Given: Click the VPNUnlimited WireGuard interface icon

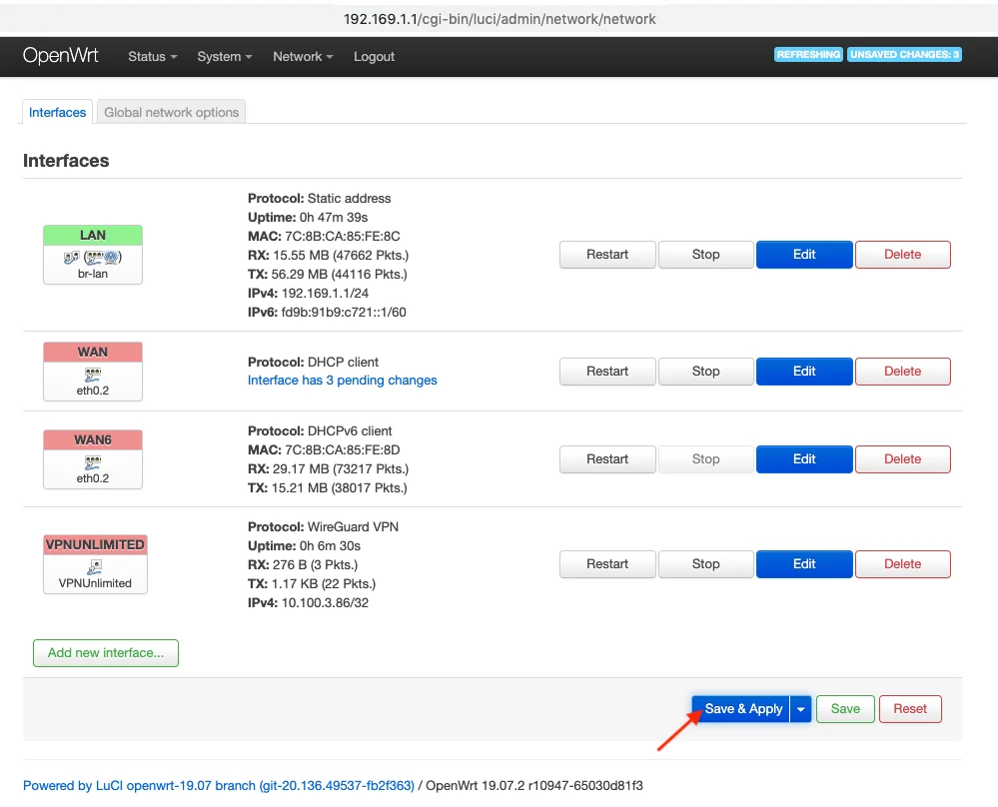Looking at the screenshot, I should coord(95,566).
